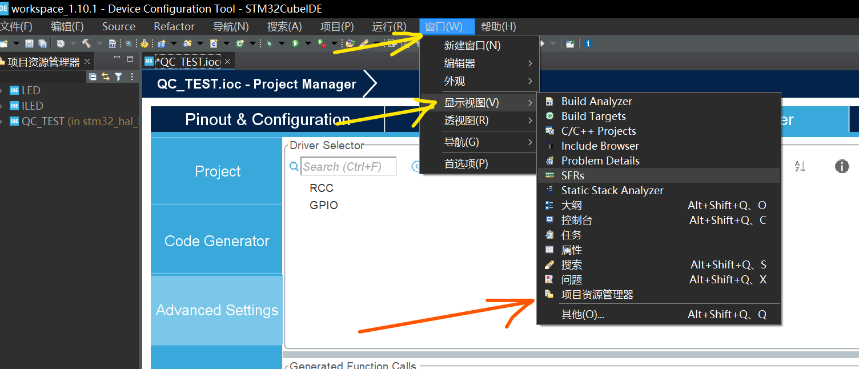Click the Run External Tools toolbox icon

(322, 43)
